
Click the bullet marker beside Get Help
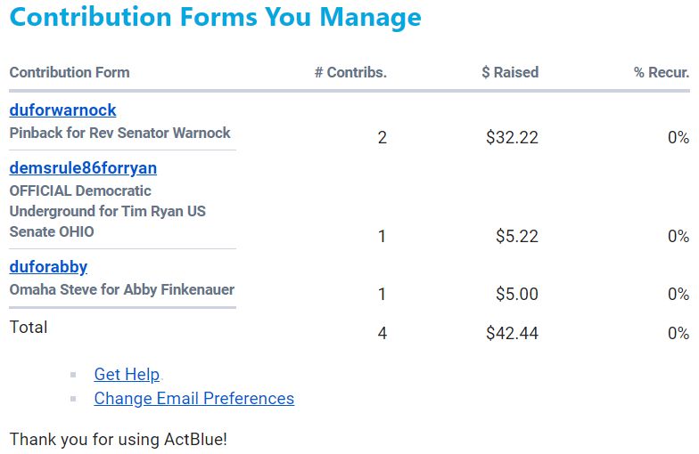(73, 375)
